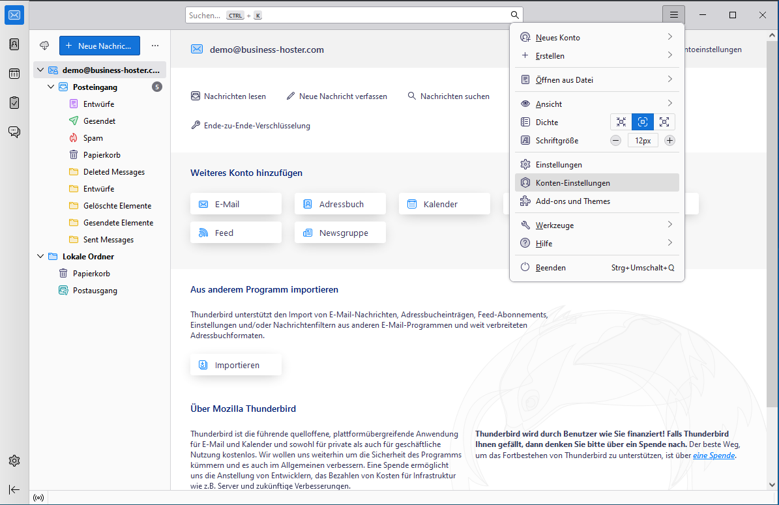
Task: Select compact density option
Action: (621, 122)
